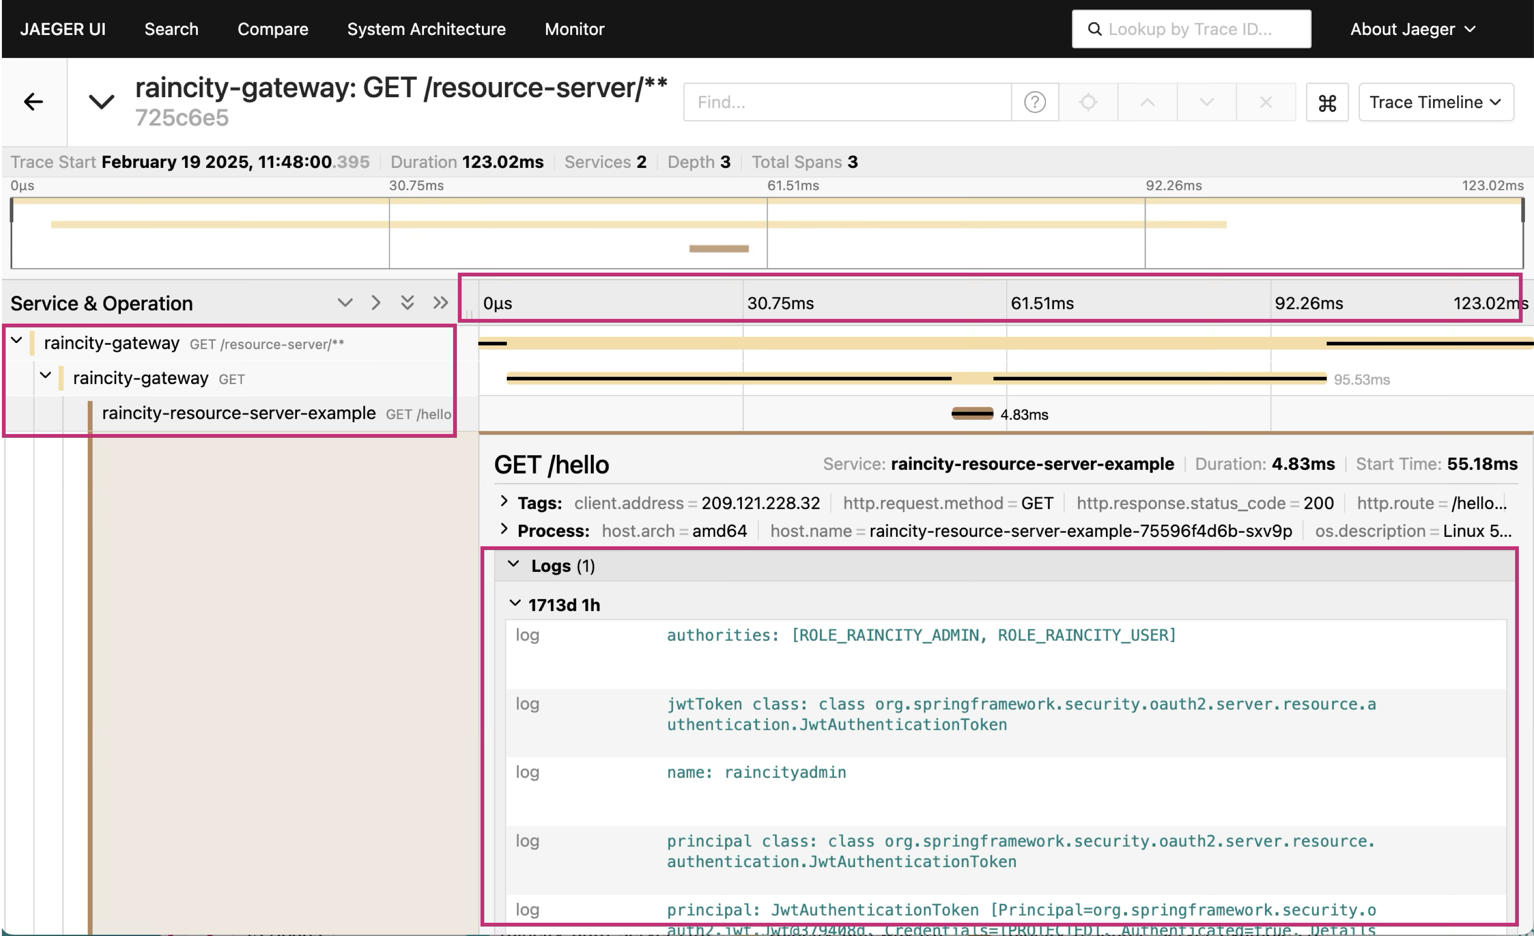Click the Duration 123.02ms header text

pyautogui.click(x=467, y=162)
